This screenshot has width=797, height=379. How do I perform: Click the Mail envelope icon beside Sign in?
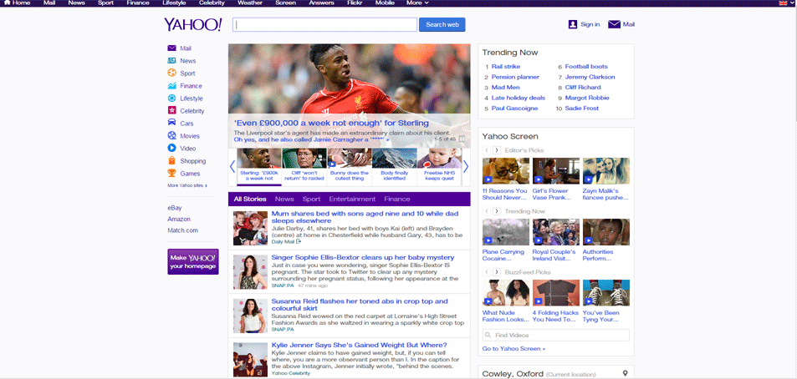click(614, 24)
